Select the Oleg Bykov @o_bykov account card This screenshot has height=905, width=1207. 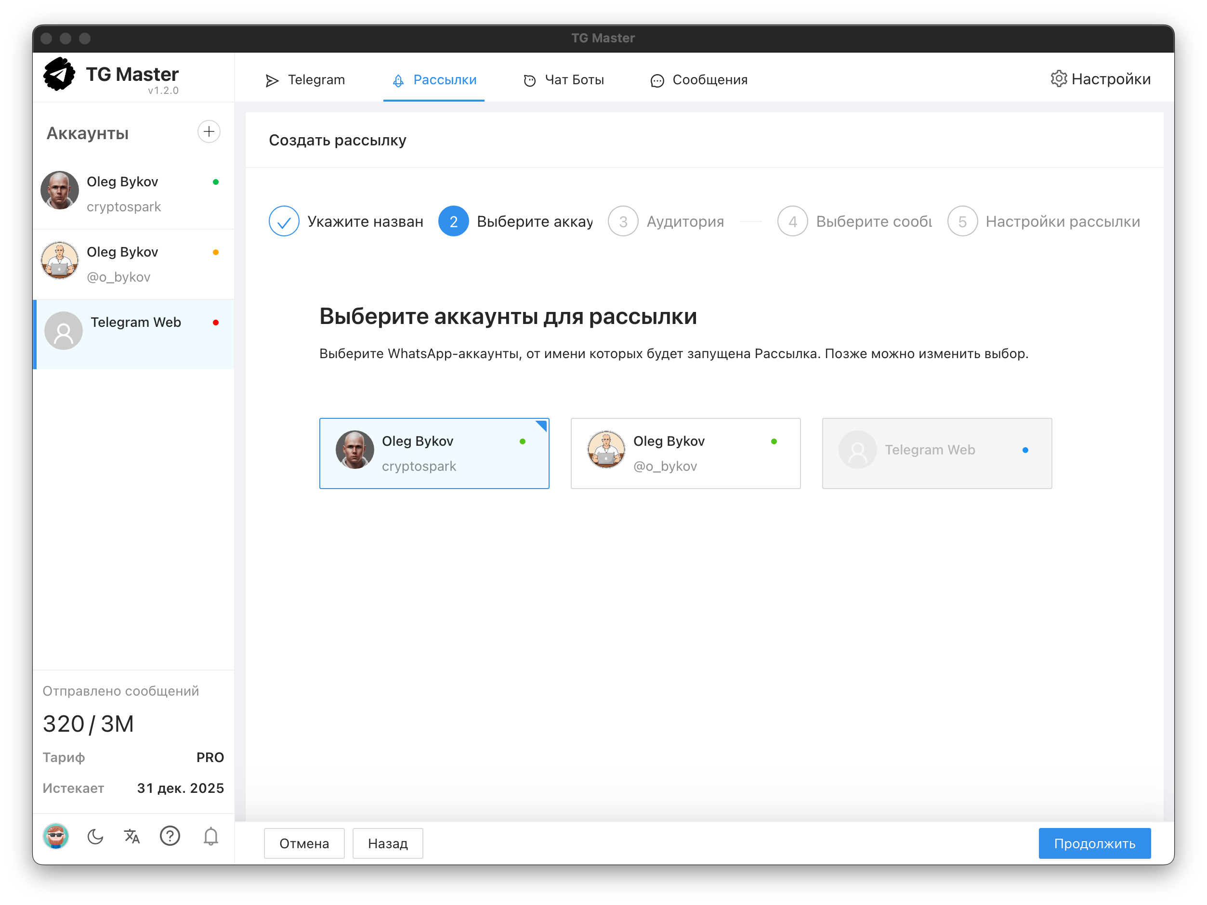[x=685, y=453]
